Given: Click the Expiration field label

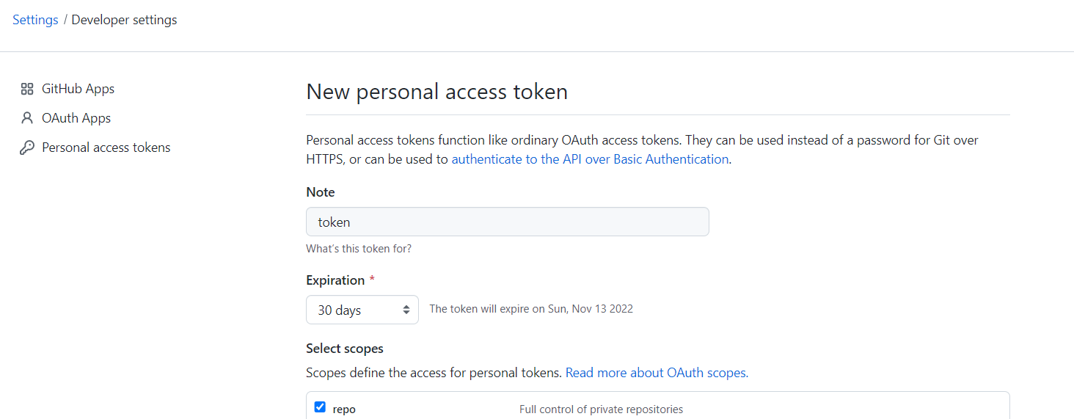Looking at the screenshot, I should pyautogui.click(x=335, y=280).
